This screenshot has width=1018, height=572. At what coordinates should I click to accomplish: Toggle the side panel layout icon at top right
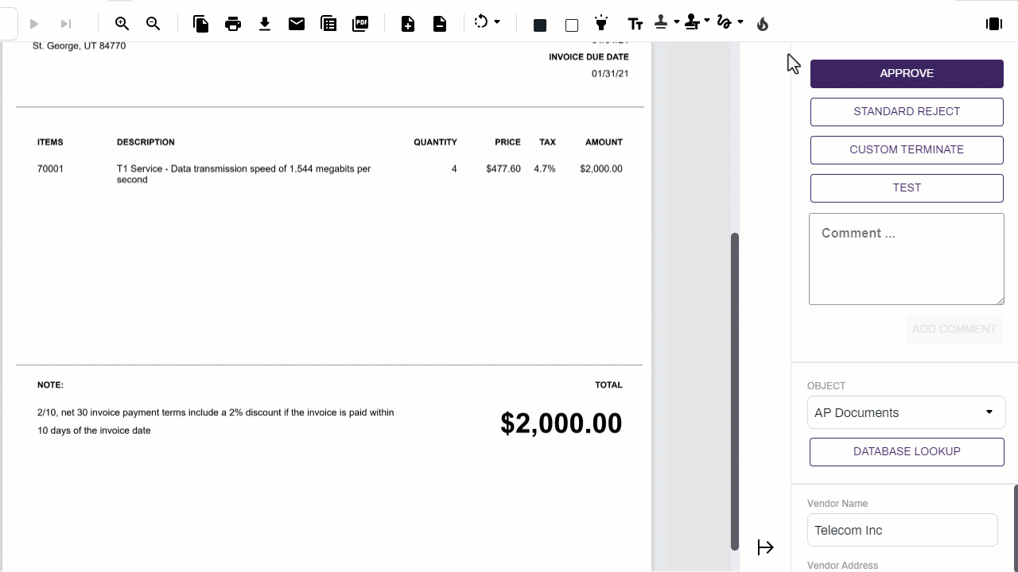994,24
